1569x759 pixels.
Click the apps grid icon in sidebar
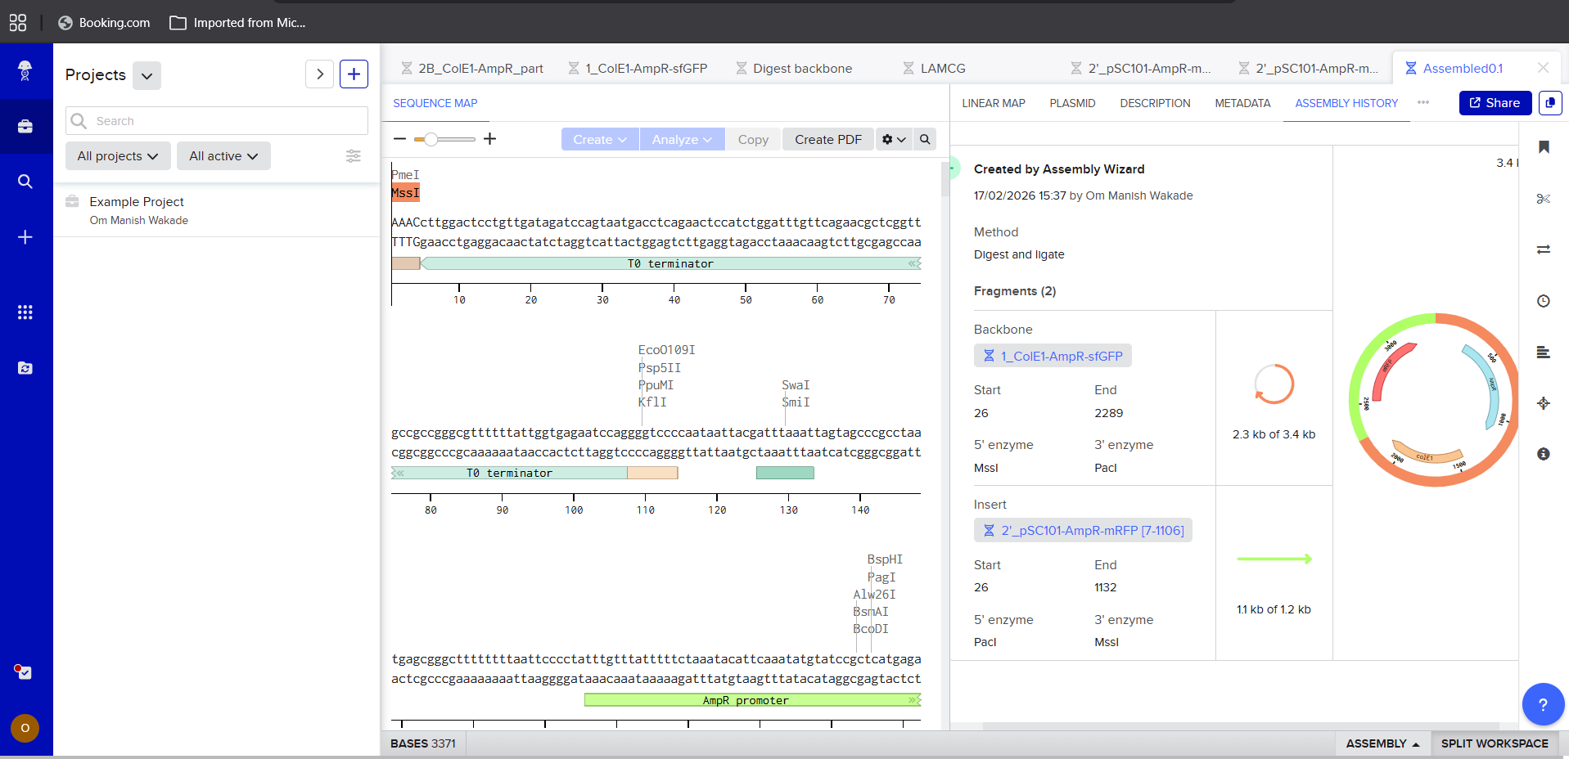pos(25,312)
